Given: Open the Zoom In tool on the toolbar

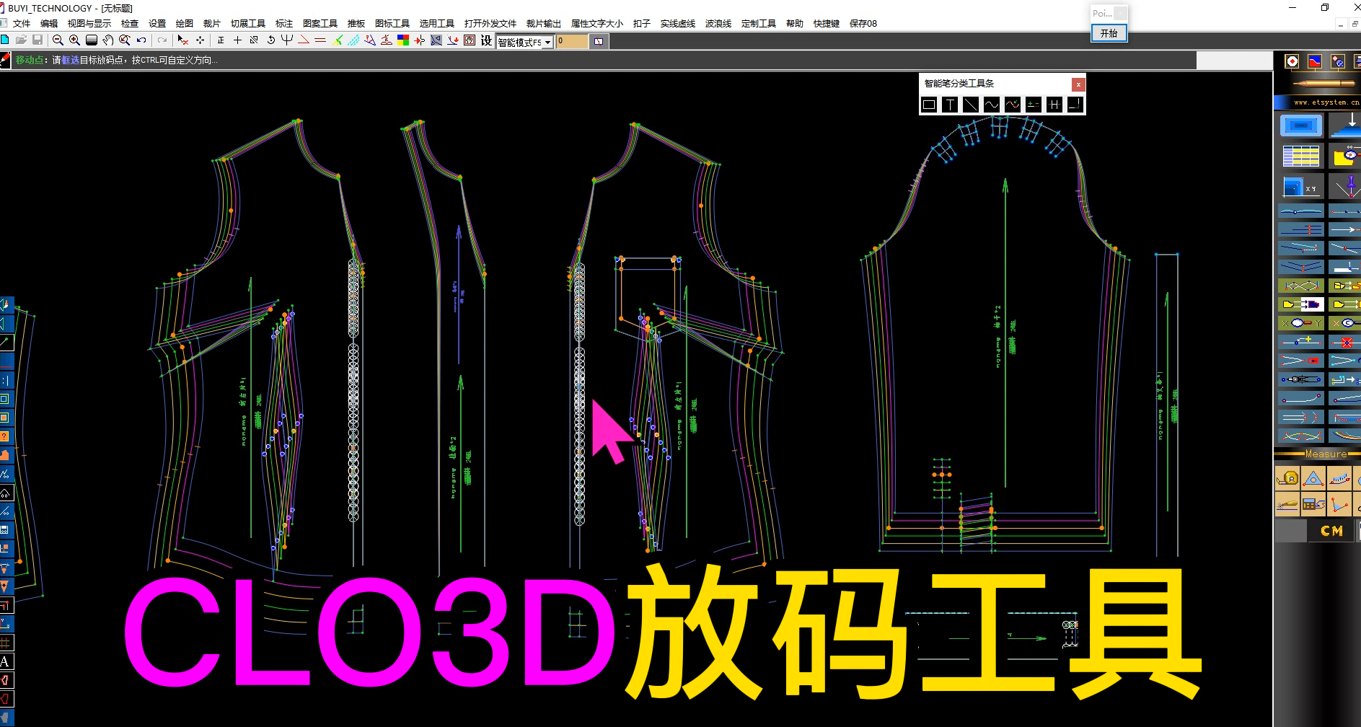Looking at the screenshot, I should [74, 41].
